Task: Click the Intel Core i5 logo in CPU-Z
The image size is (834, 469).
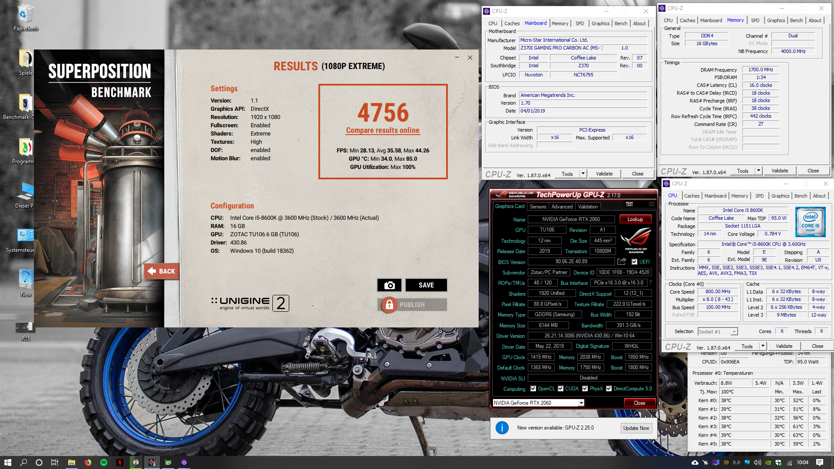Action: [x=810, y=221]
